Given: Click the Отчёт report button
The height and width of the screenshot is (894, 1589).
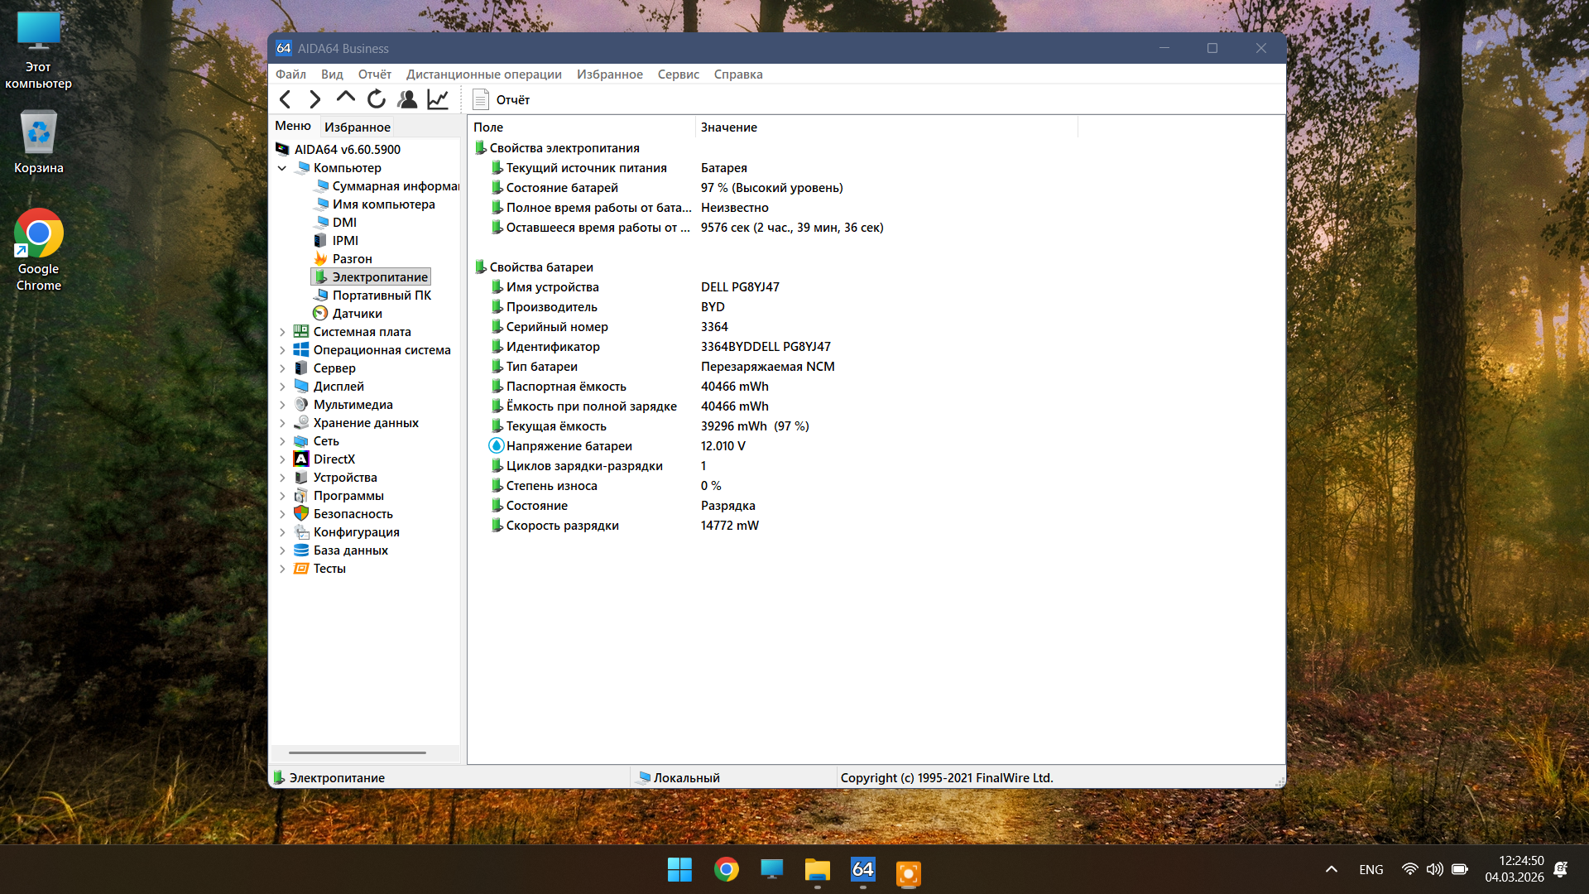Looking at the screenshot, I should (x=502, y=100).
